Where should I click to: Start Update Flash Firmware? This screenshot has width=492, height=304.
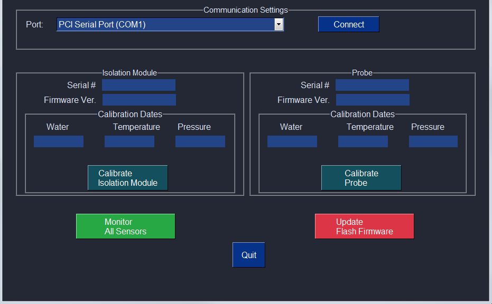pyautogui.click(x=364, y=225)
